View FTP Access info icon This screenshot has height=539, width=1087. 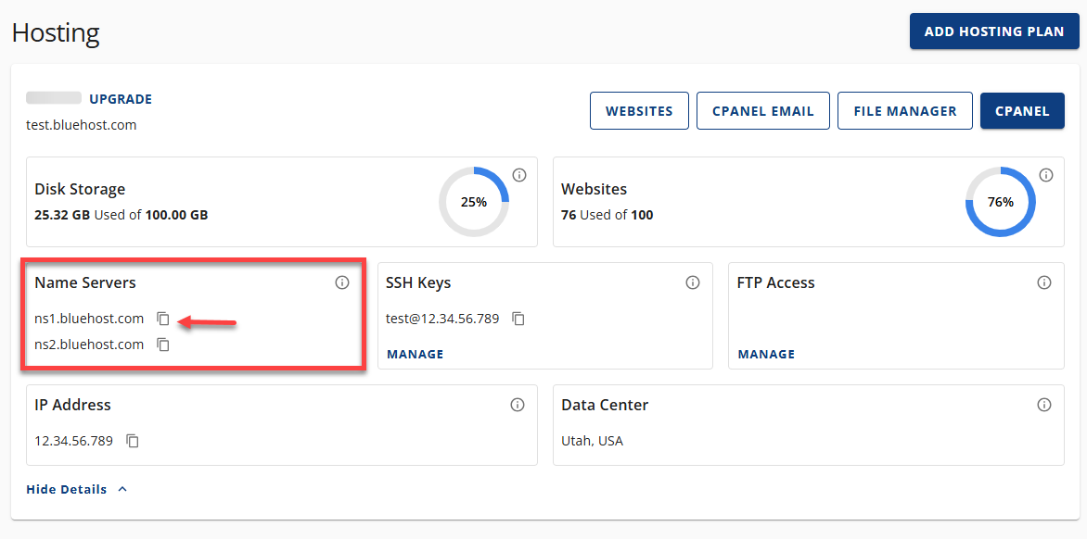1044,282
